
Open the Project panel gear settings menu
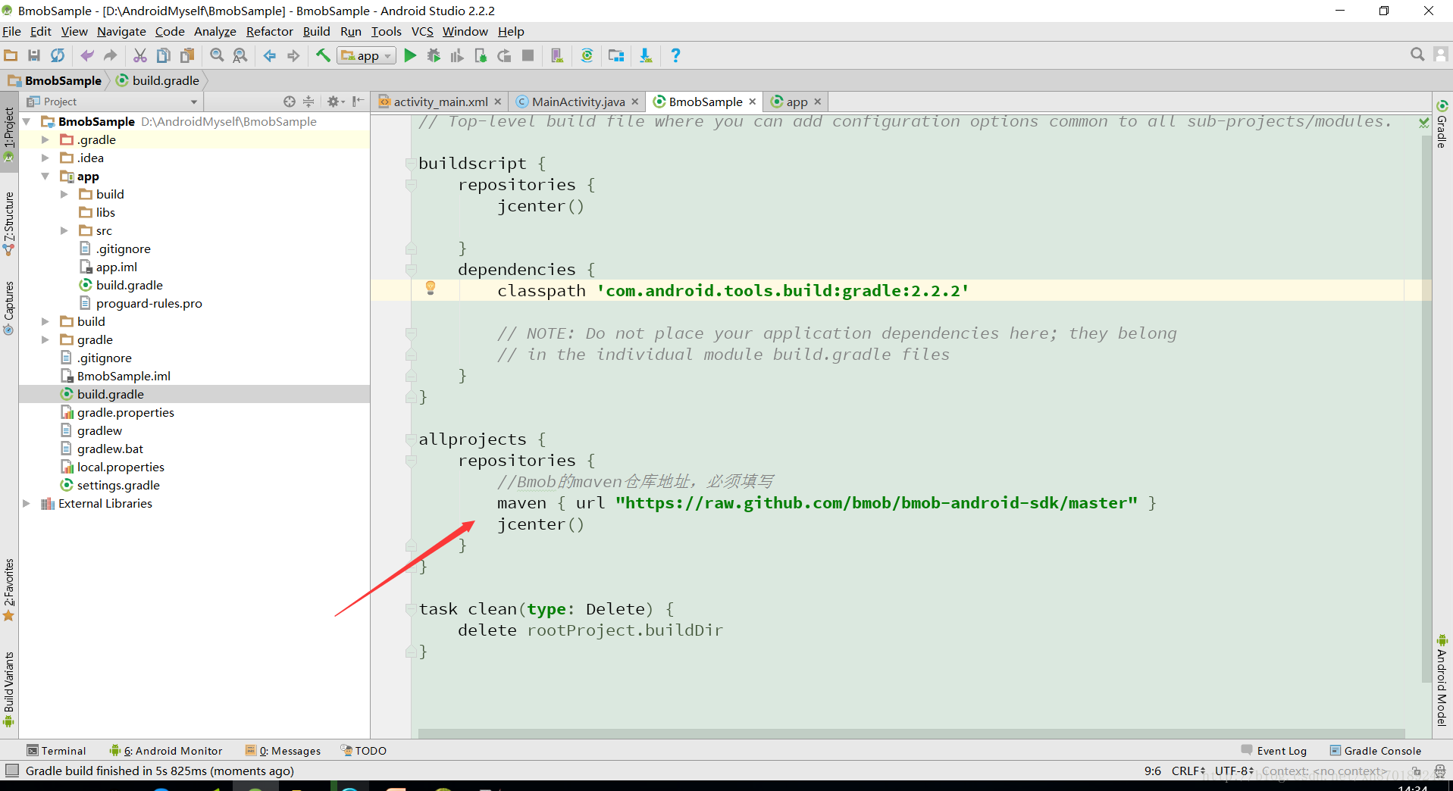(335, 102)
